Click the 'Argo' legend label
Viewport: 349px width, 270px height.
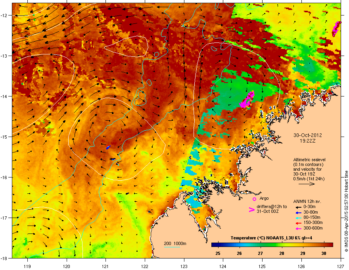pyautogui.click(x=264, y=198)
